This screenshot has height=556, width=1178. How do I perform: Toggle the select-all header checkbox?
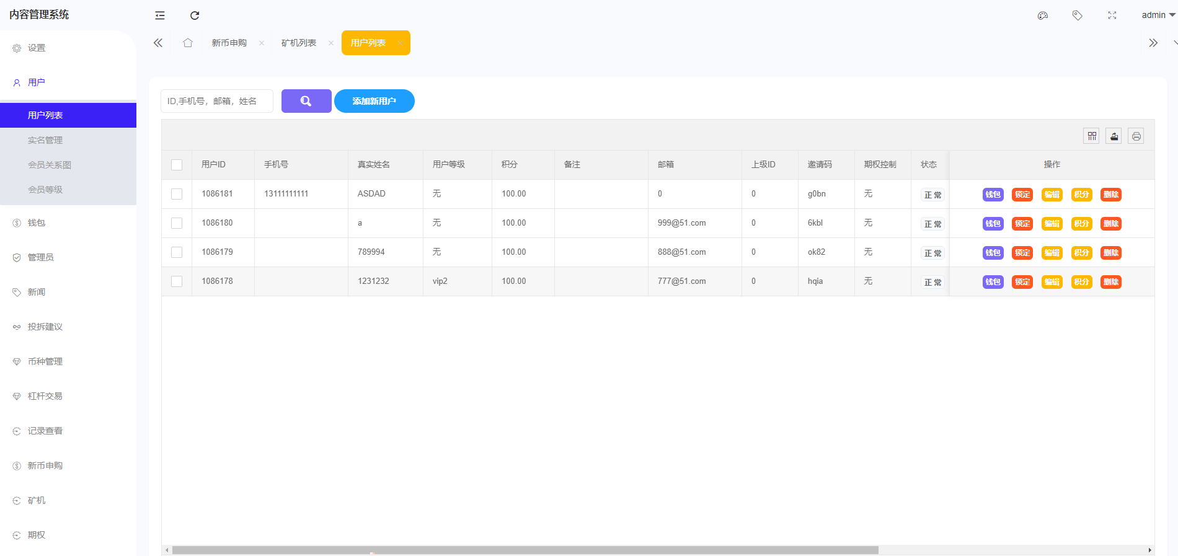[x=177, y=165]
